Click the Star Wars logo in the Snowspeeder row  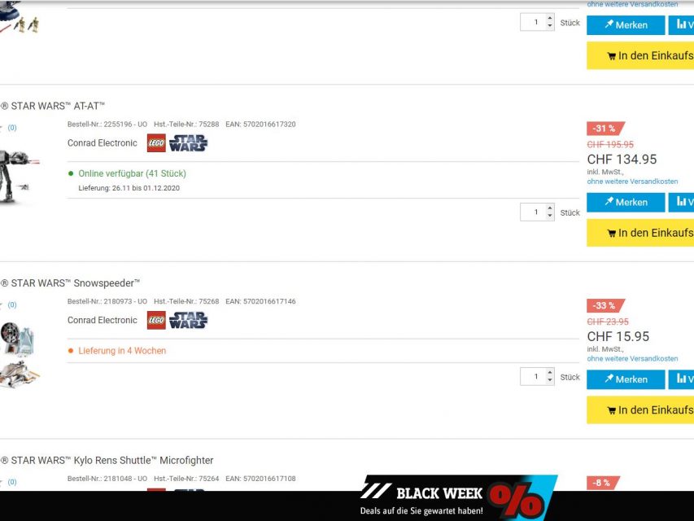(188, 320)
